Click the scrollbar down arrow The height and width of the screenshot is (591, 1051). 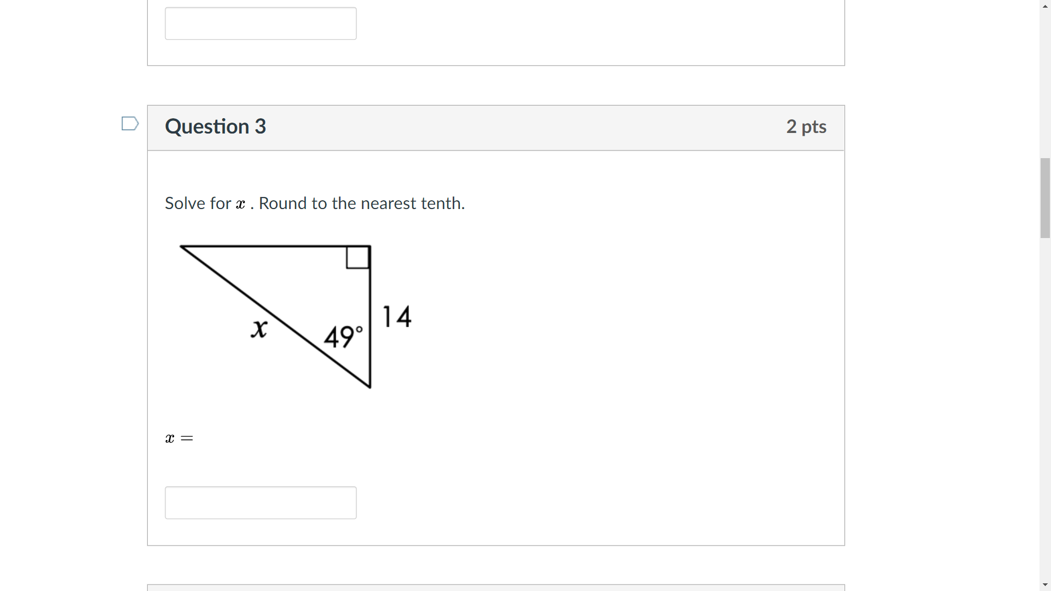click(1046, 585)
